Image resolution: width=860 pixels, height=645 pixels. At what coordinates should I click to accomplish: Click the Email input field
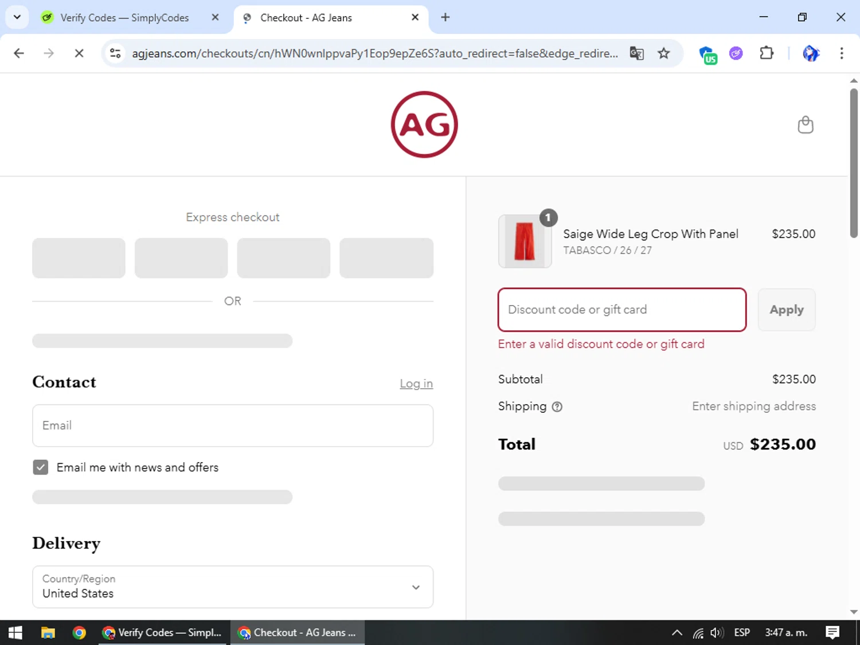tap(233, 425)
